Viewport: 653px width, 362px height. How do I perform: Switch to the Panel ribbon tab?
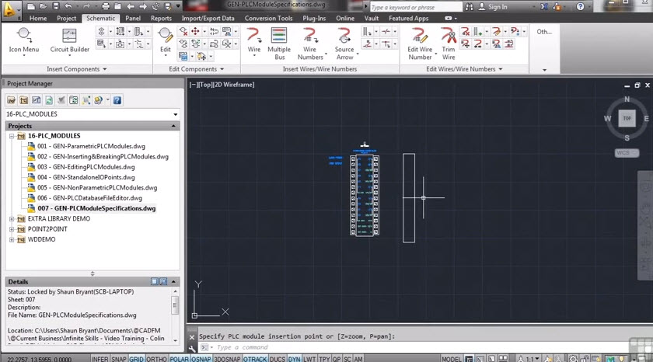(133, 19)
